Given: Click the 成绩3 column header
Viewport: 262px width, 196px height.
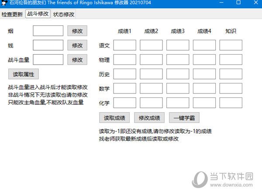Looking at the screenshot, I should pyautogui.click(x=178, y=31).
